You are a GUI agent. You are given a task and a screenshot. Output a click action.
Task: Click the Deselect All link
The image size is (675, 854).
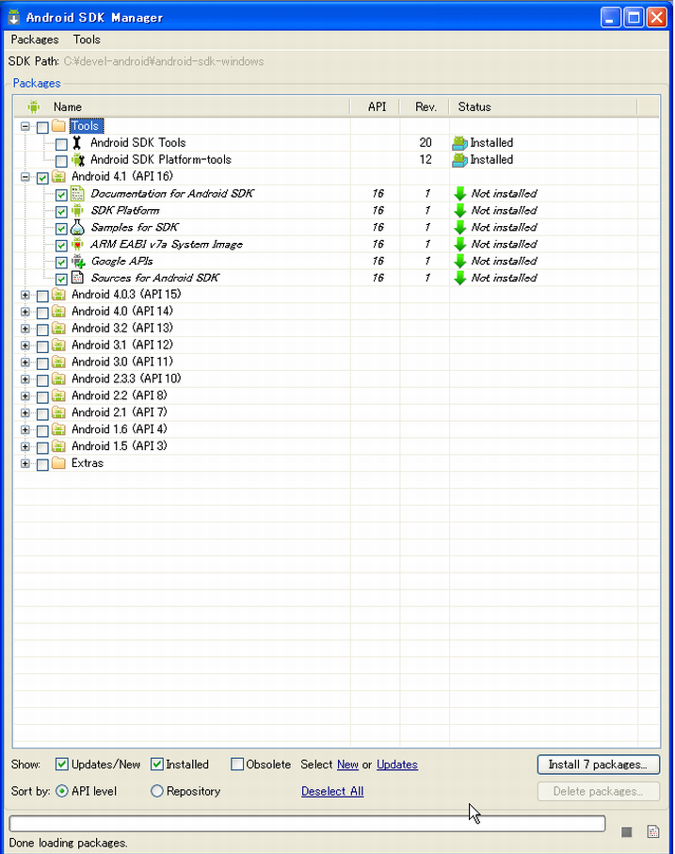click(x=332, y=791)
